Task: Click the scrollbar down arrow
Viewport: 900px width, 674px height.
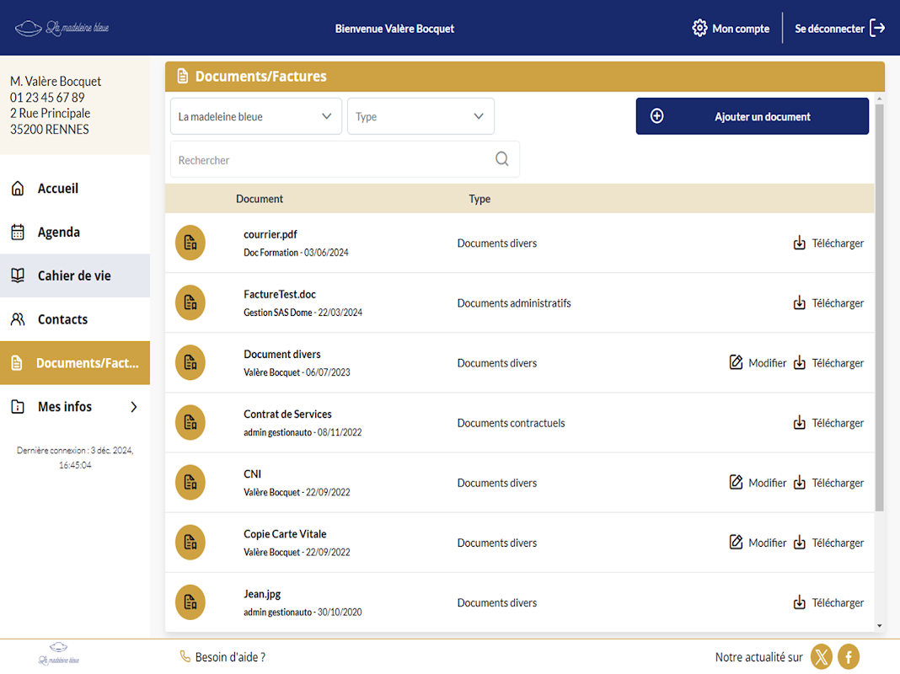Action: pyautogui.click(x=880, y=626)
